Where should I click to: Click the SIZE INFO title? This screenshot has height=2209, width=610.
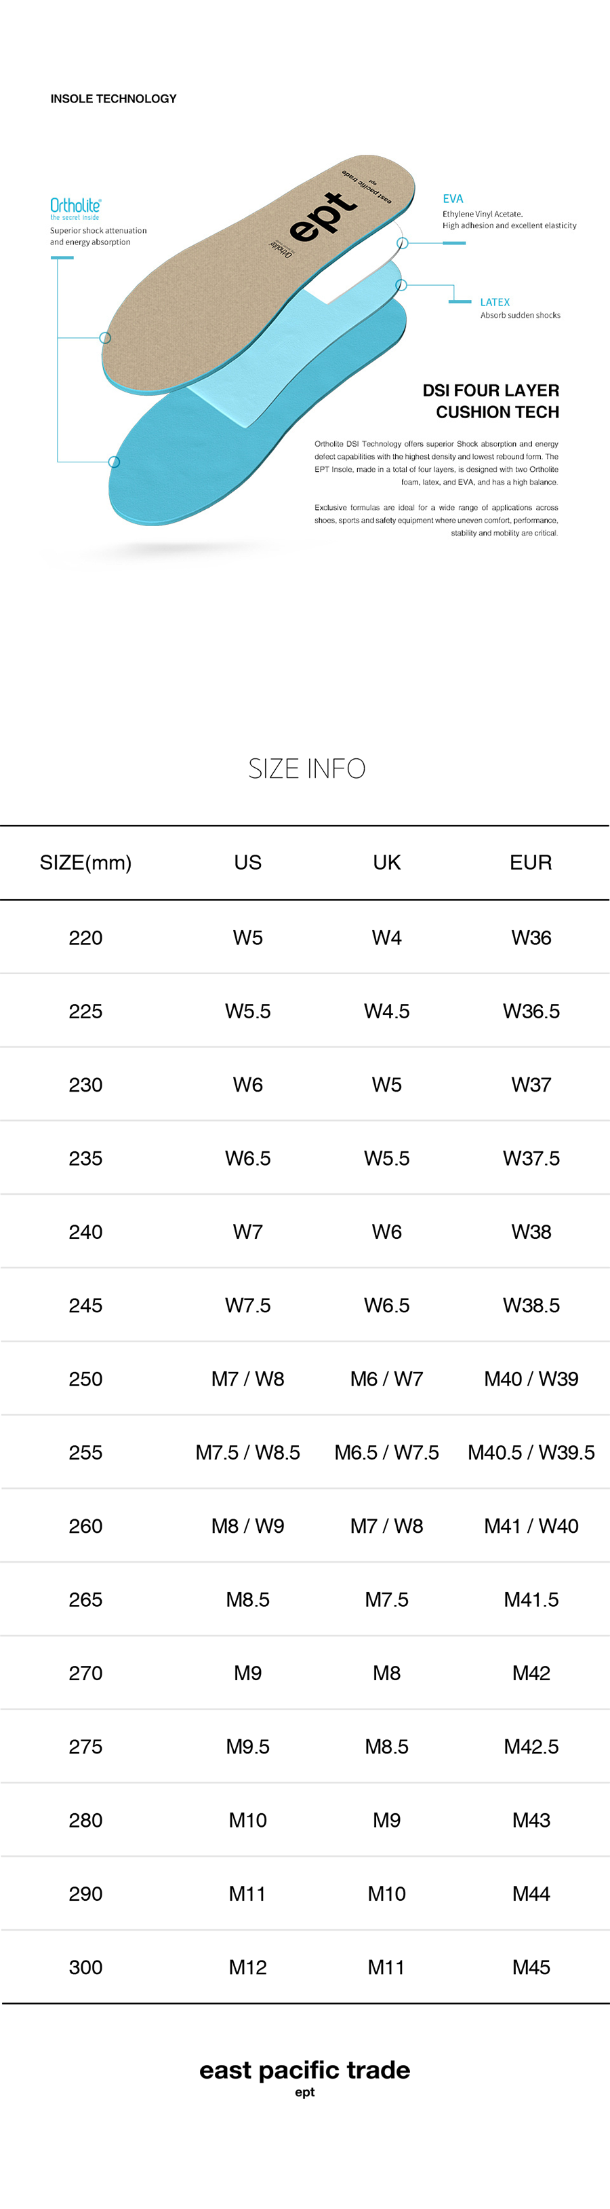[x=307, y=768]
